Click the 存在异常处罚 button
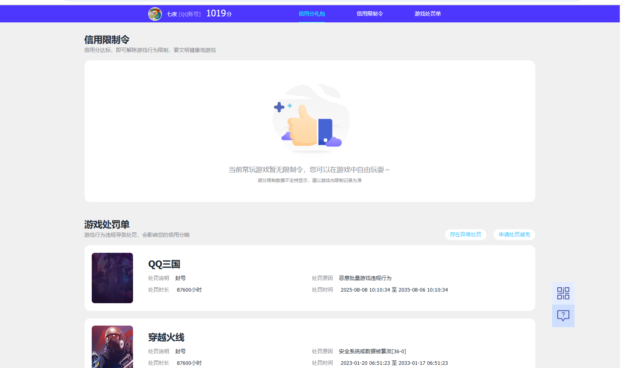 [x=466, y=235]
